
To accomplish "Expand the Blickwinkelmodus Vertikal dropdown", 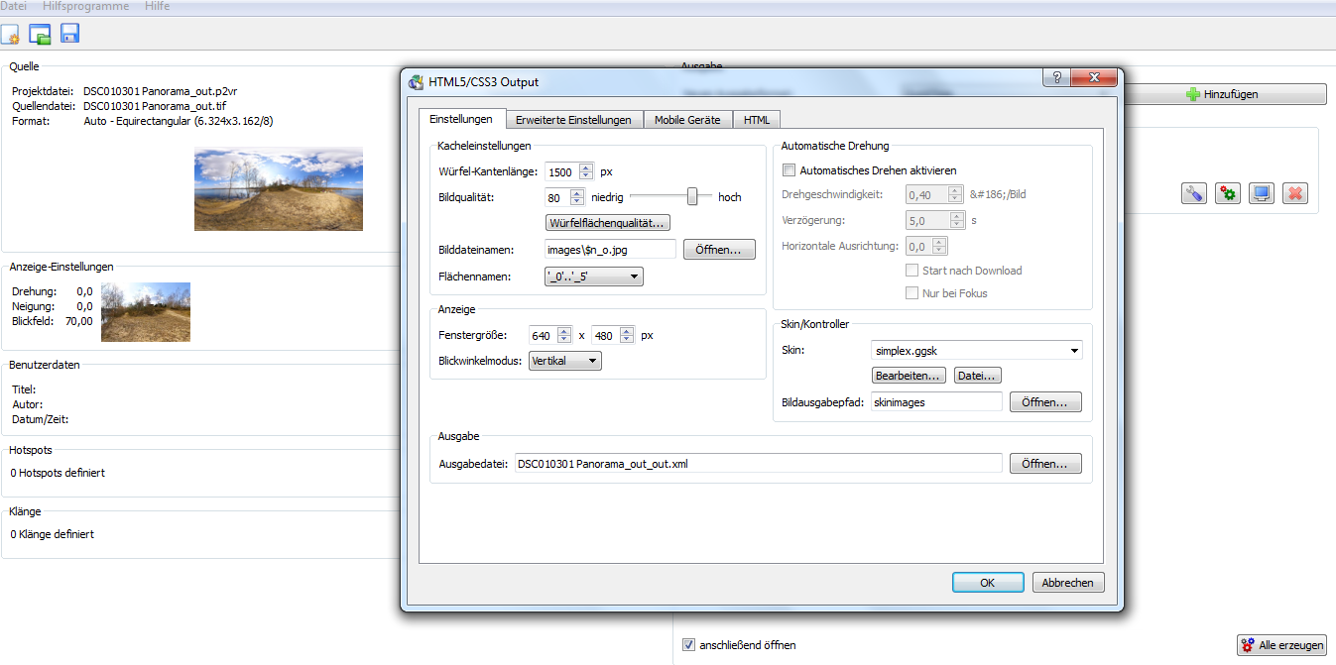I will (x=564, y=361).
